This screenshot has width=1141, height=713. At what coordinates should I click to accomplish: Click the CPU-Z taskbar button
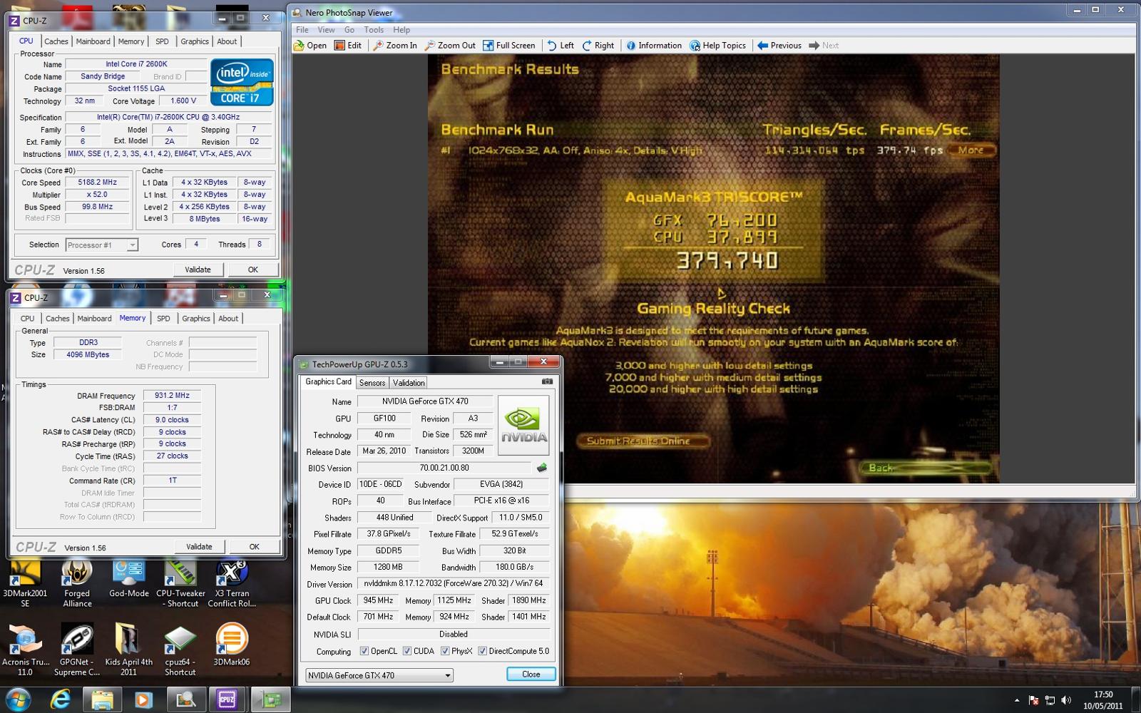pos(227,699)
